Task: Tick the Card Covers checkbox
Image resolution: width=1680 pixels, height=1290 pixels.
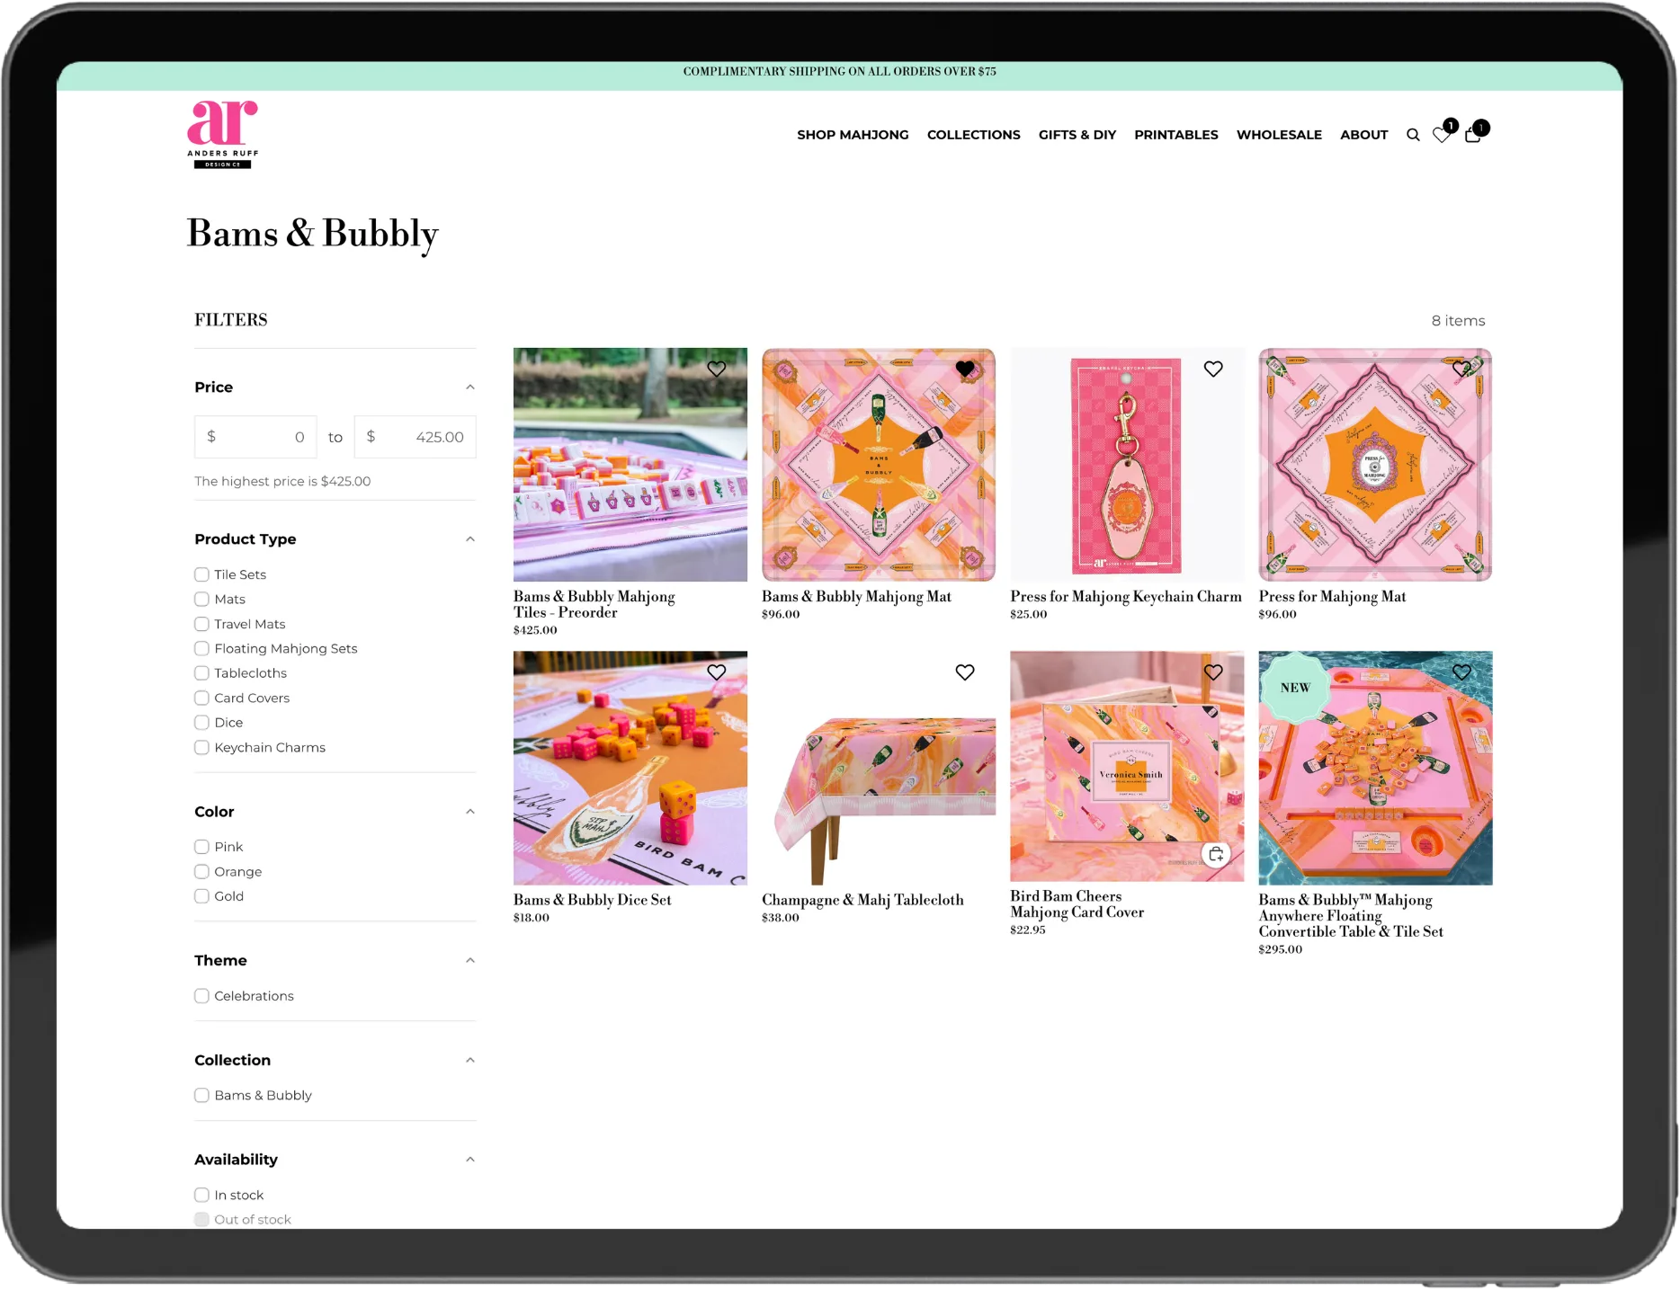Action: 201,698
